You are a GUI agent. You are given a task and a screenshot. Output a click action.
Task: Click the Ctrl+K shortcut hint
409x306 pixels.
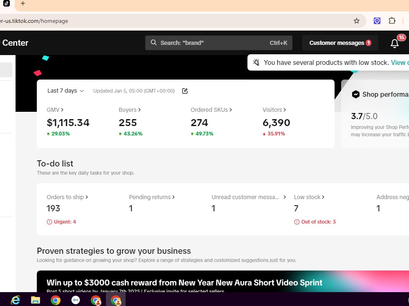click(x=278, y=43)
